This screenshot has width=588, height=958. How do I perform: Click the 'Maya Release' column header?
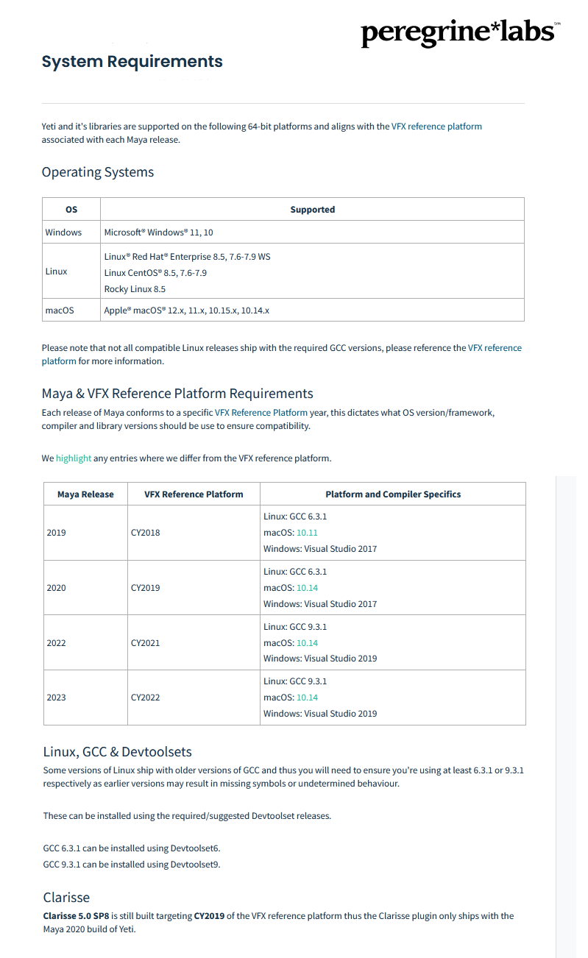85,494
